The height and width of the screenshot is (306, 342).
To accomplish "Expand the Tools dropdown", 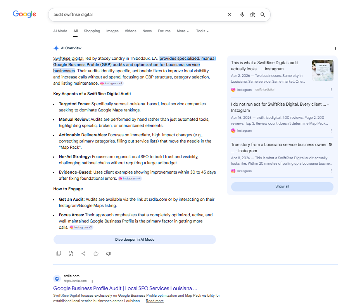I will click(202, 31).
